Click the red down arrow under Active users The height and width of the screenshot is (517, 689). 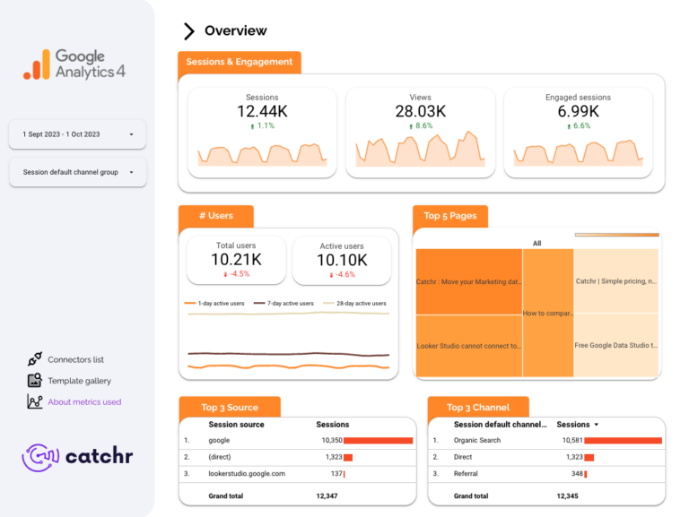pos(331,275)
